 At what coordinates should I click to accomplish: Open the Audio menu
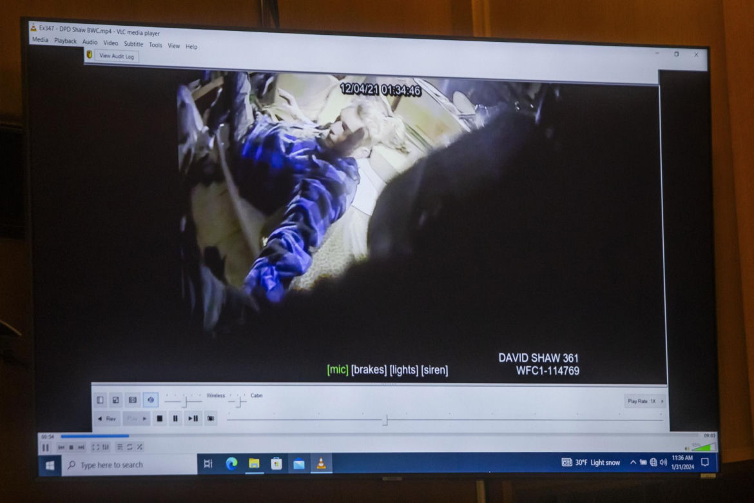click(x=90, y=42)
